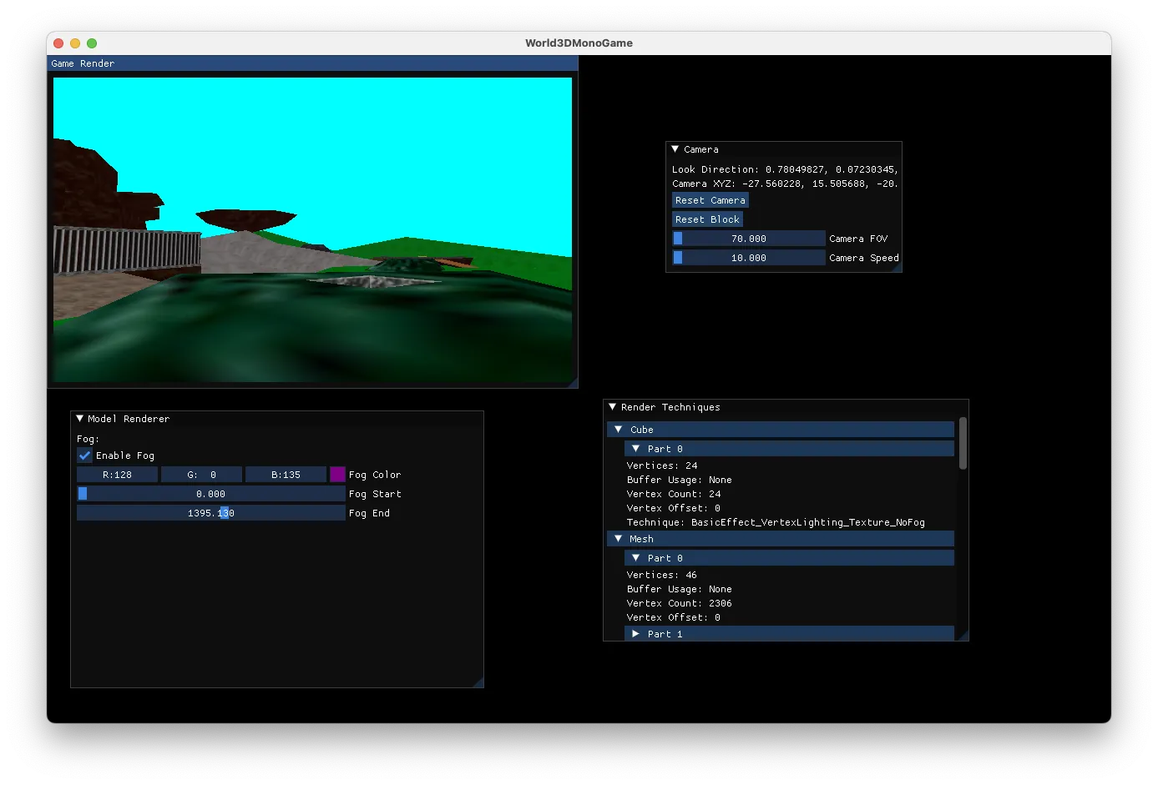1158x785 pixels.
Task: Click the B:135 fog color field
Action: [x=286, y=475]
